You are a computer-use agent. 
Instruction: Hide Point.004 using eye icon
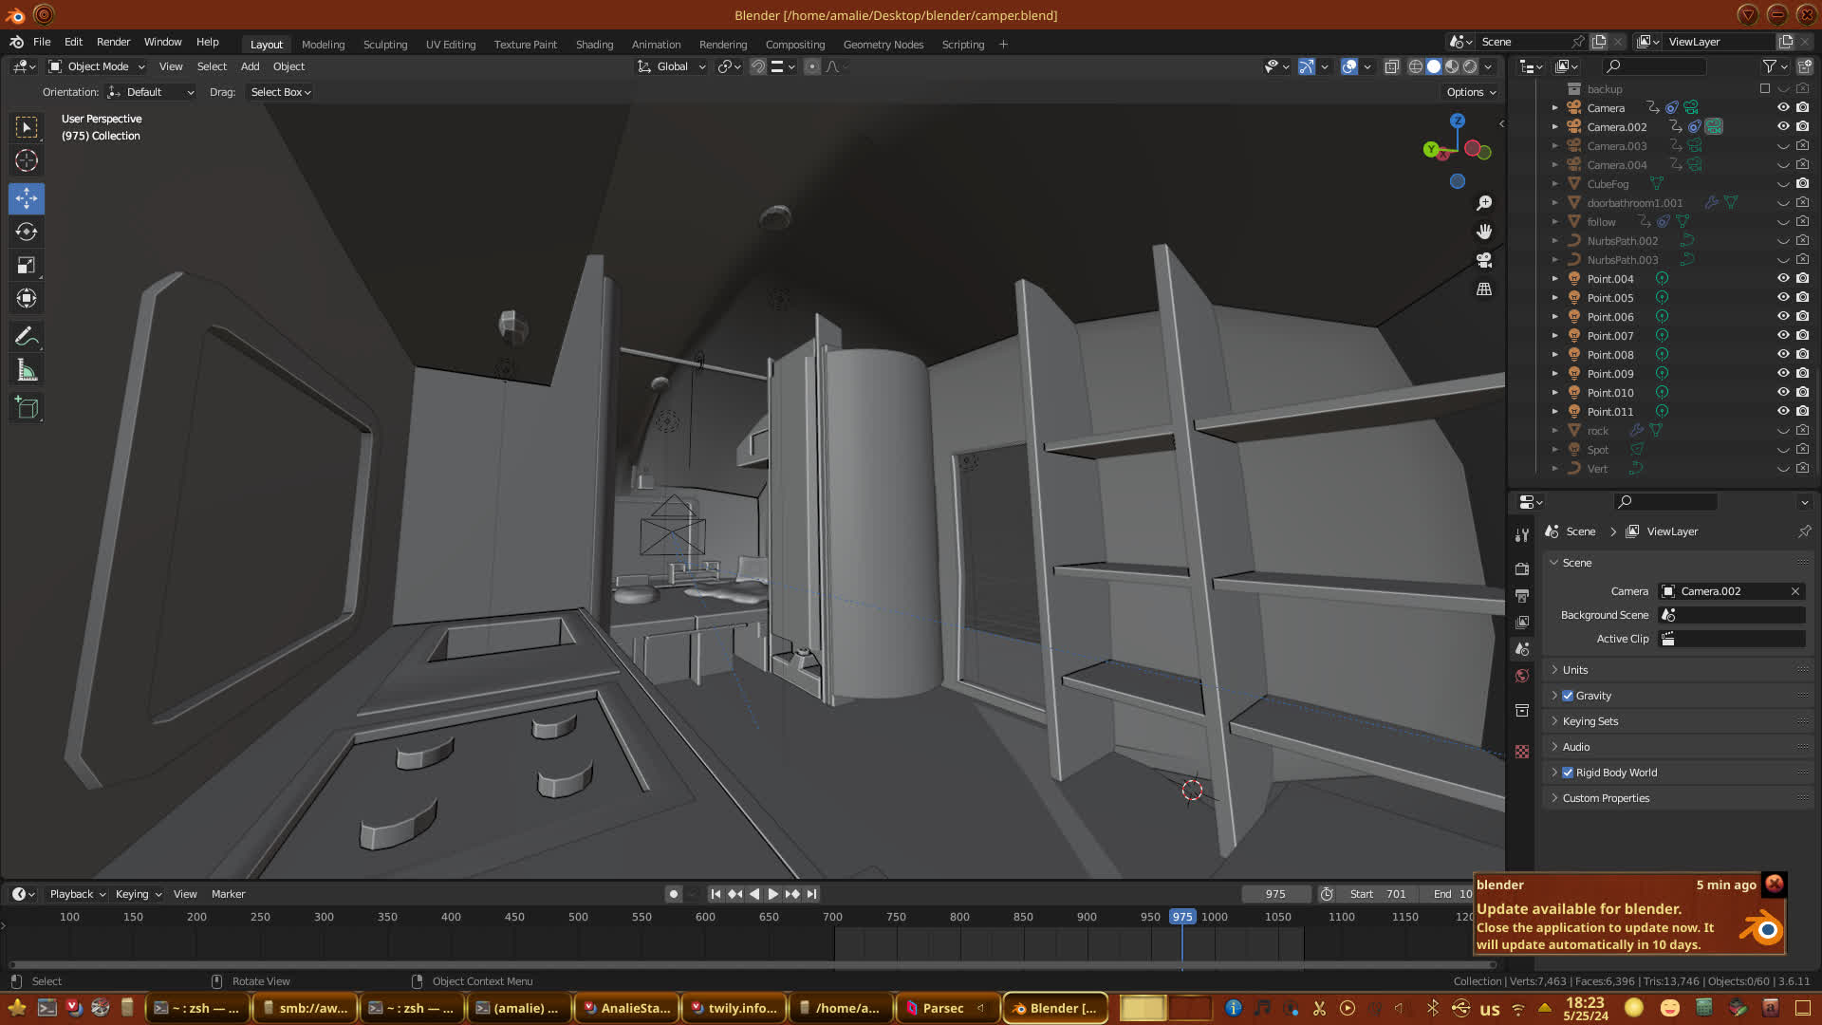pos(1783,278)
